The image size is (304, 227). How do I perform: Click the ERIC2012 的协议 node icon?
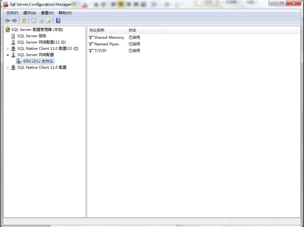tap(19, 61)
